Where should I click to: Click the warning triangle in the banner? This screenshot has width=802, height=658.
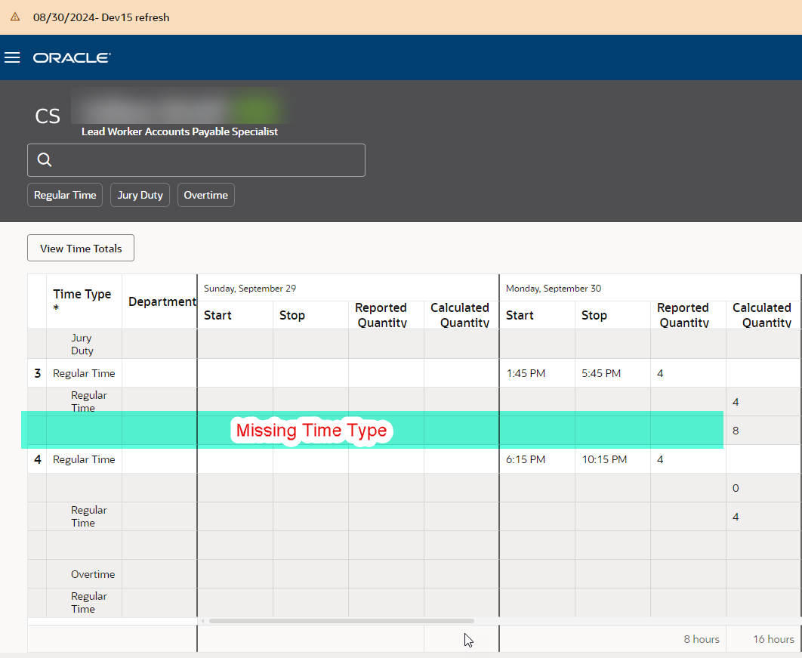pyautogui.click(x=12, y=17)
